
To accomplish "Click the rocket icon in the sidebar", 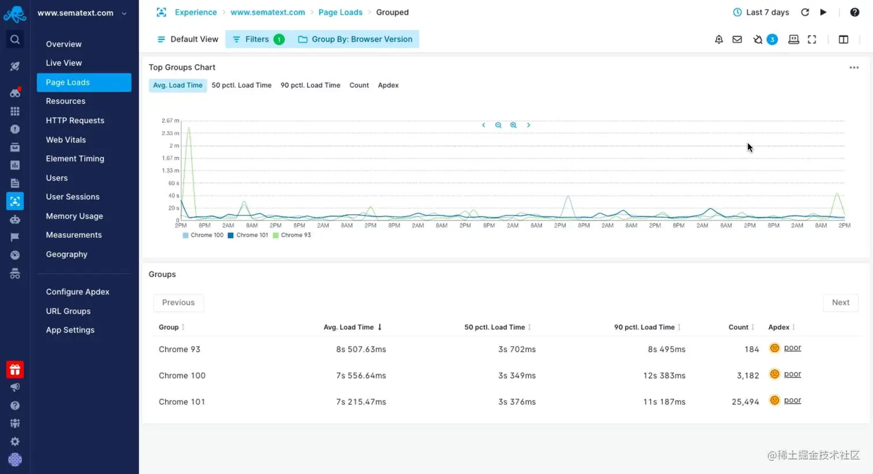I will (15, 66).
